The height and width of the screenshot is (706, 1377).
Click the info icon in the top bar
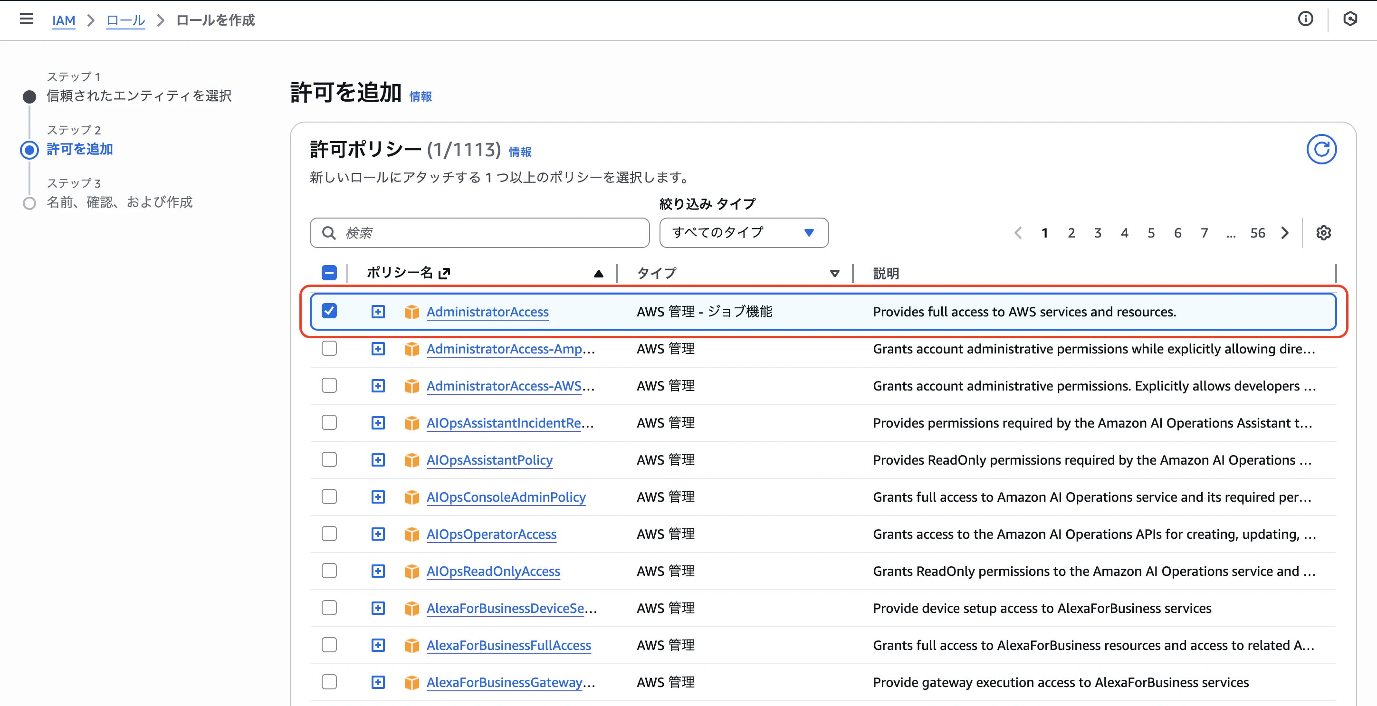click(x=1306, y=19)
